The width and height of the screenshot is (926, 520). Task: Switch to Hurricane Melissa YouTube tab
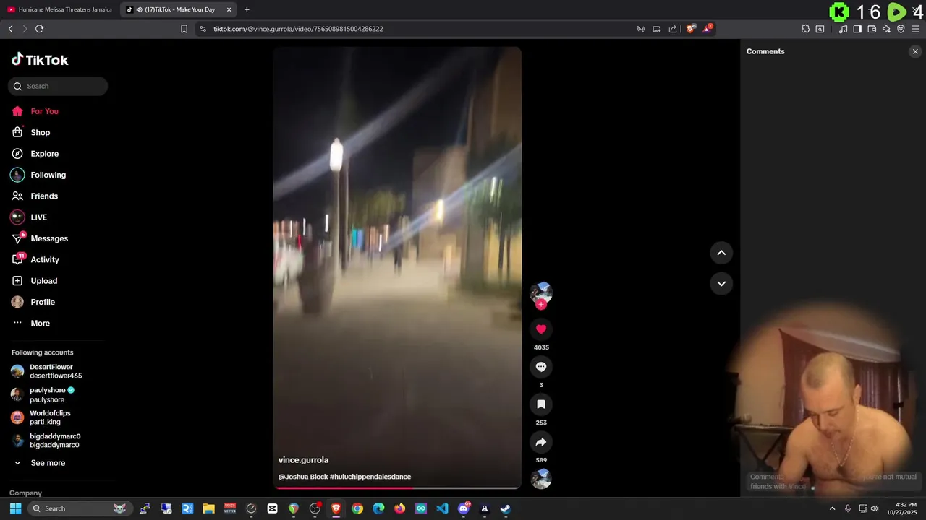(59, 9)
